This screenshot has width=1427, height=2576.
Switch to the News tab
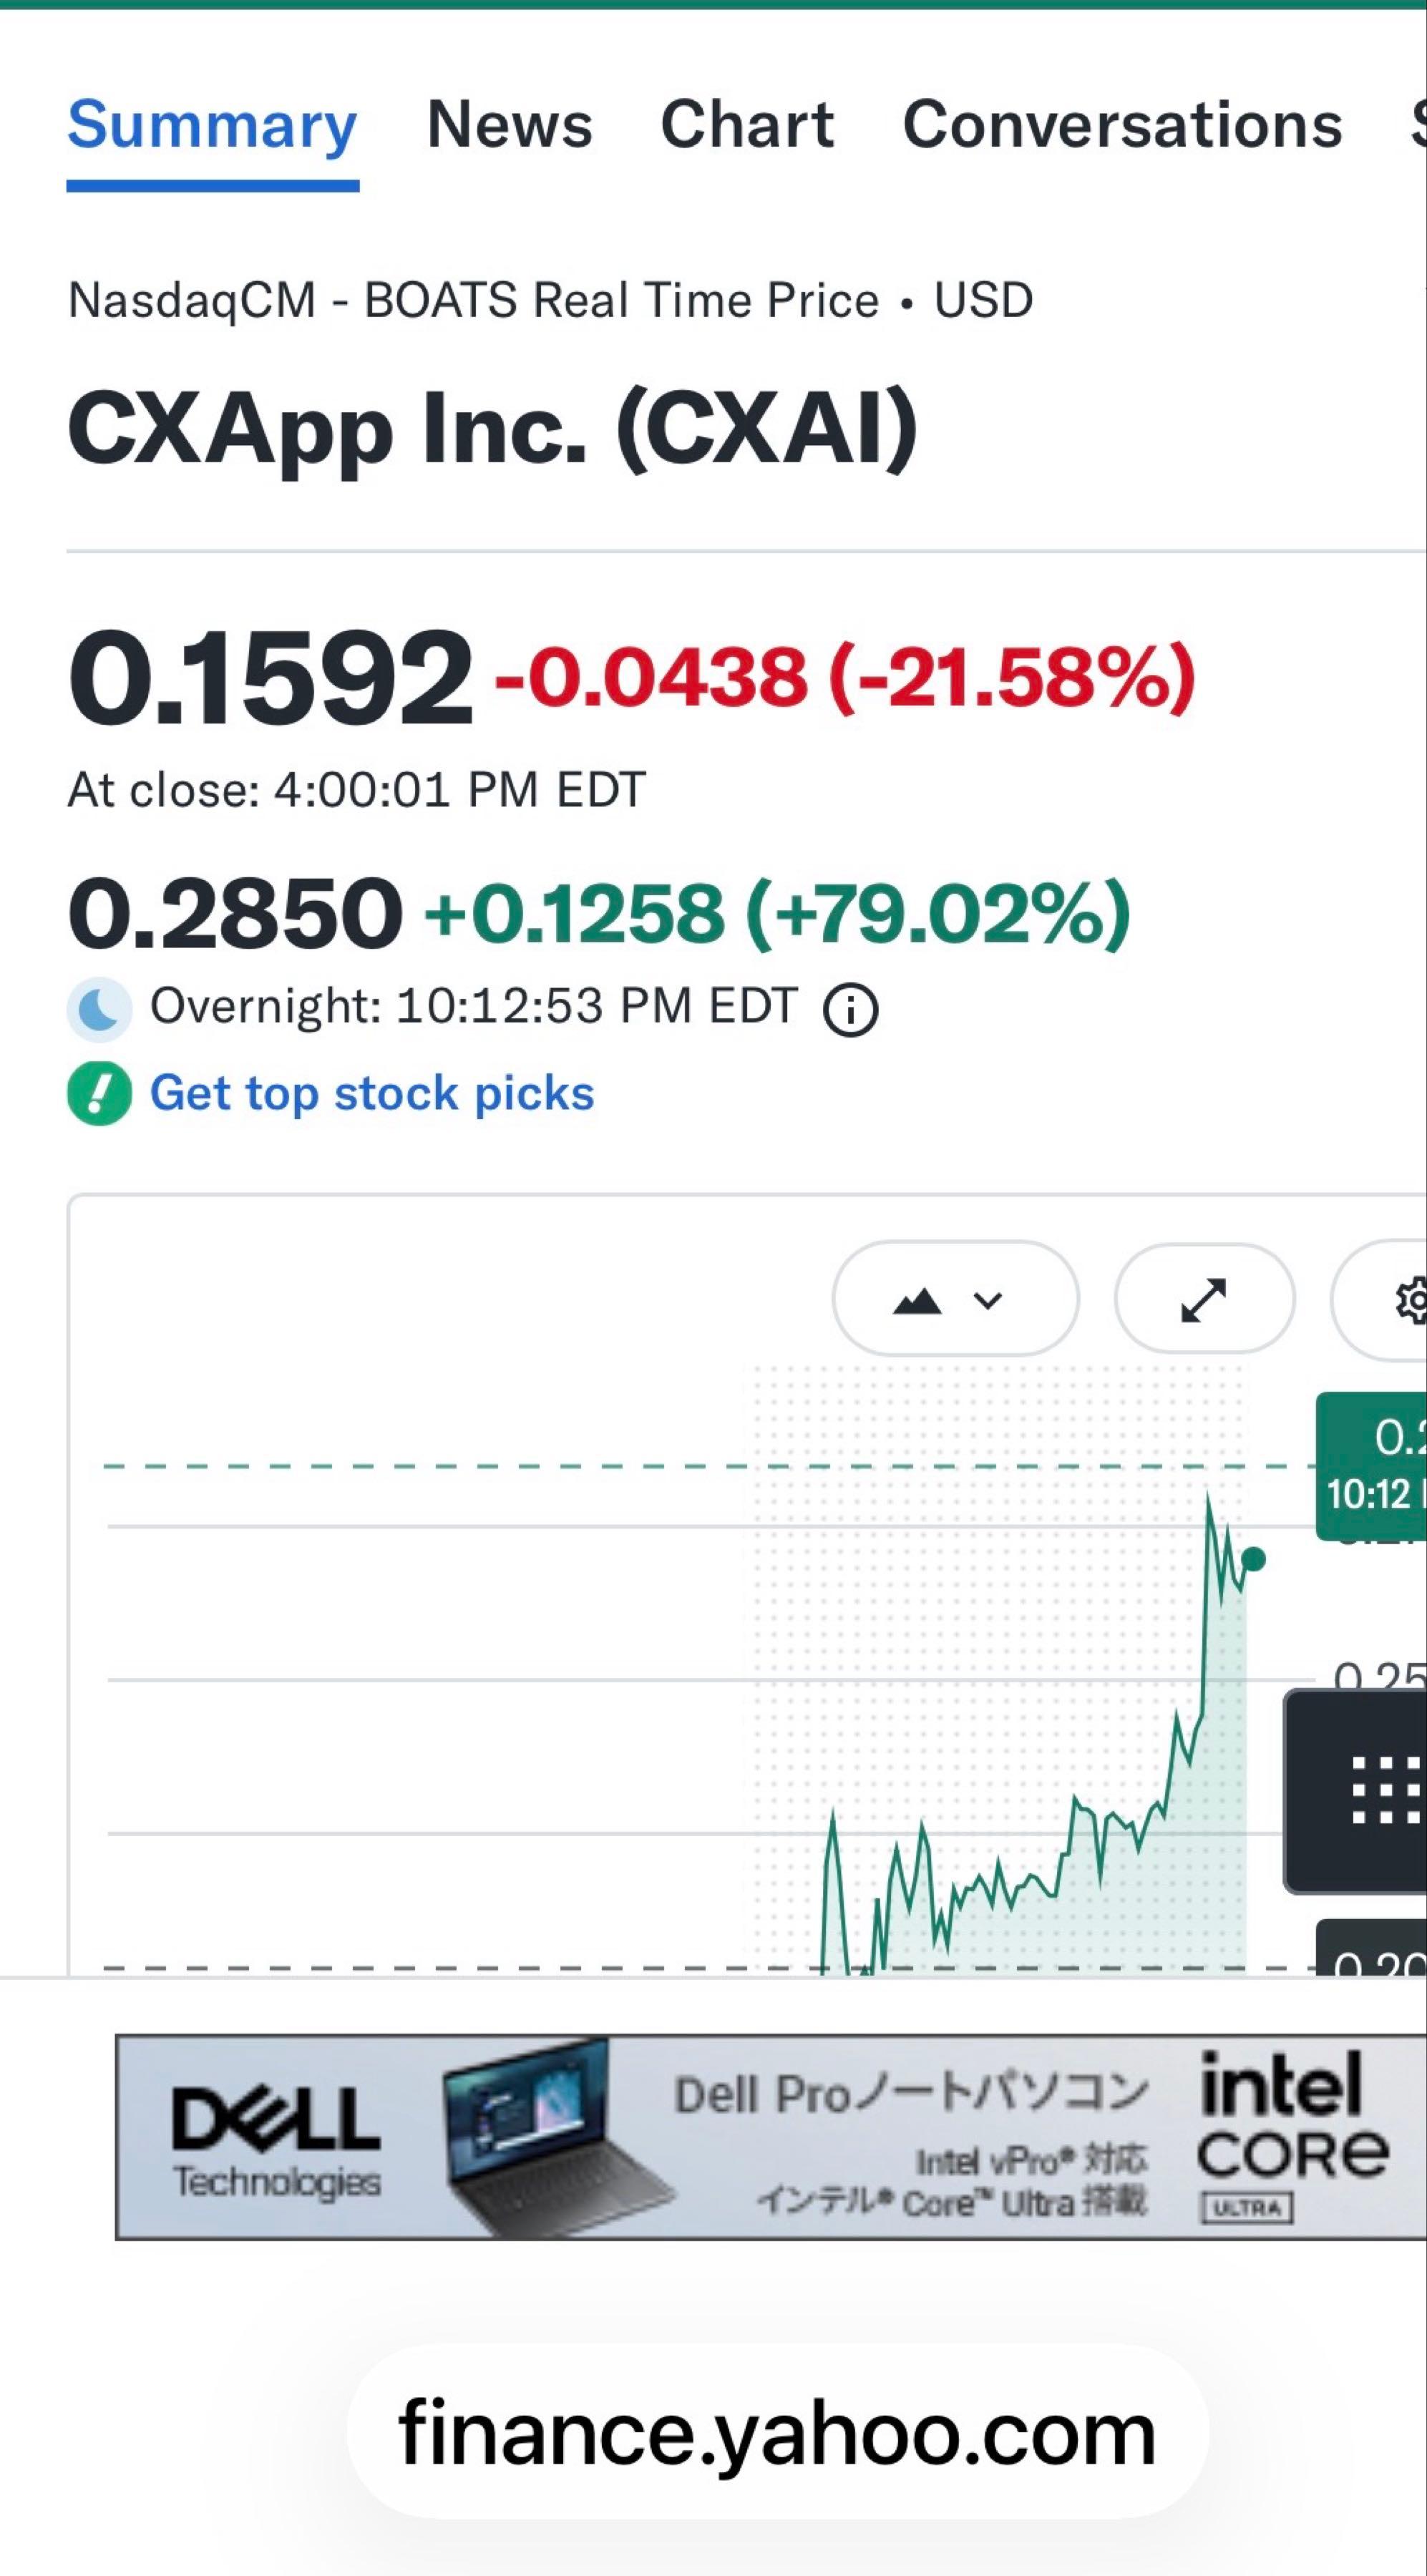pos(510,125)
